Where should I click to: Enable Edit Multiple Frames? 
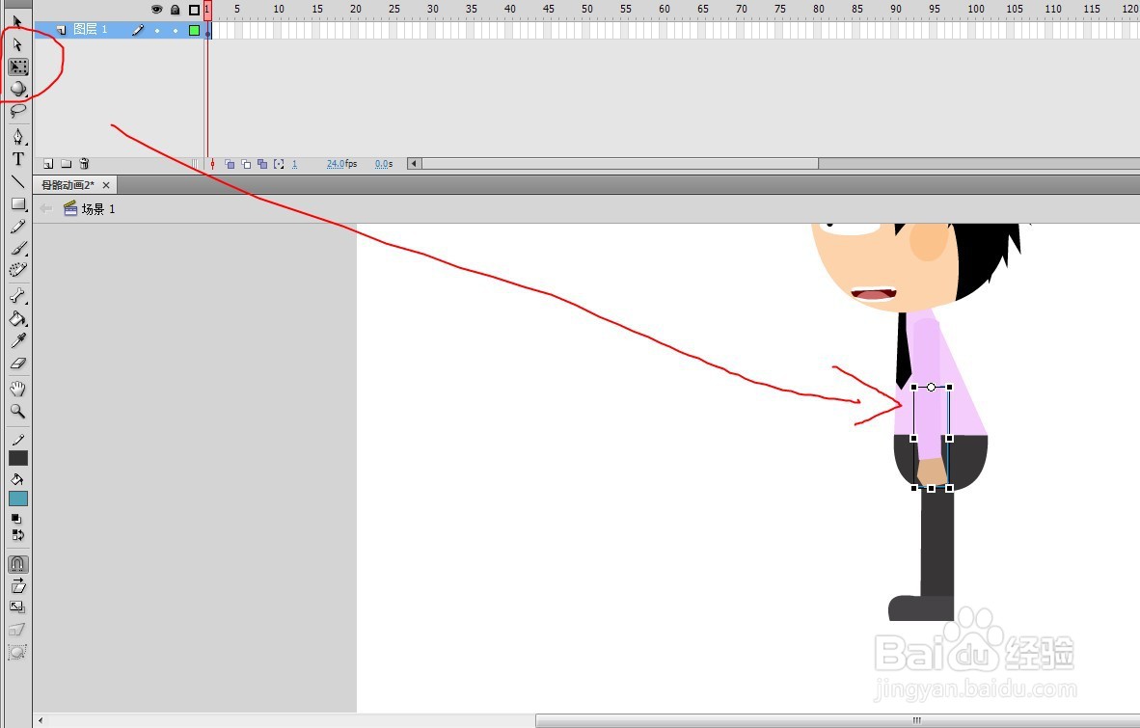262,164
